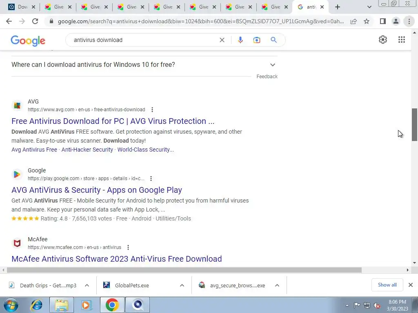Open the side panel icon
The height and width of the screenshot is (313, 418).
coord(383,21)
